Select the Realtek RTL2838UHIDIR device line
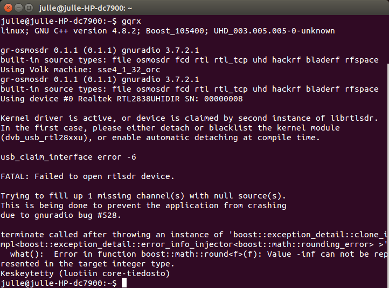The image size is (389, 288). [x=122, y=99]
